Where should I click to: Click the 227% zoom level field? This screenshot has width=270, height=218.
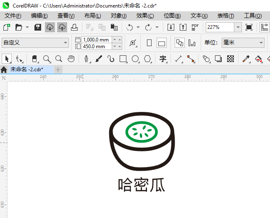pos(220,27)
